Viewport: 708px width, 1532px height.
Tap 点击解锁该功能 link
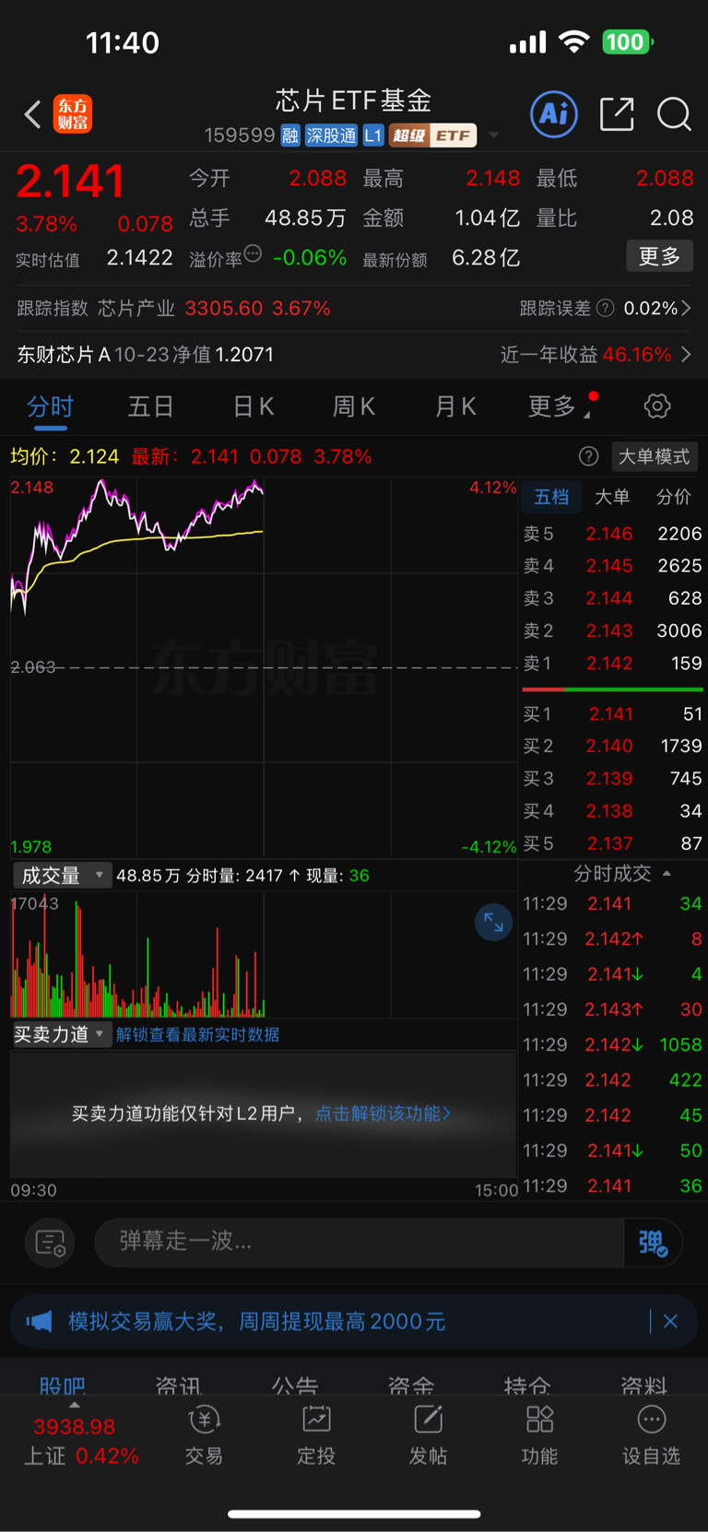(383, 1114)
